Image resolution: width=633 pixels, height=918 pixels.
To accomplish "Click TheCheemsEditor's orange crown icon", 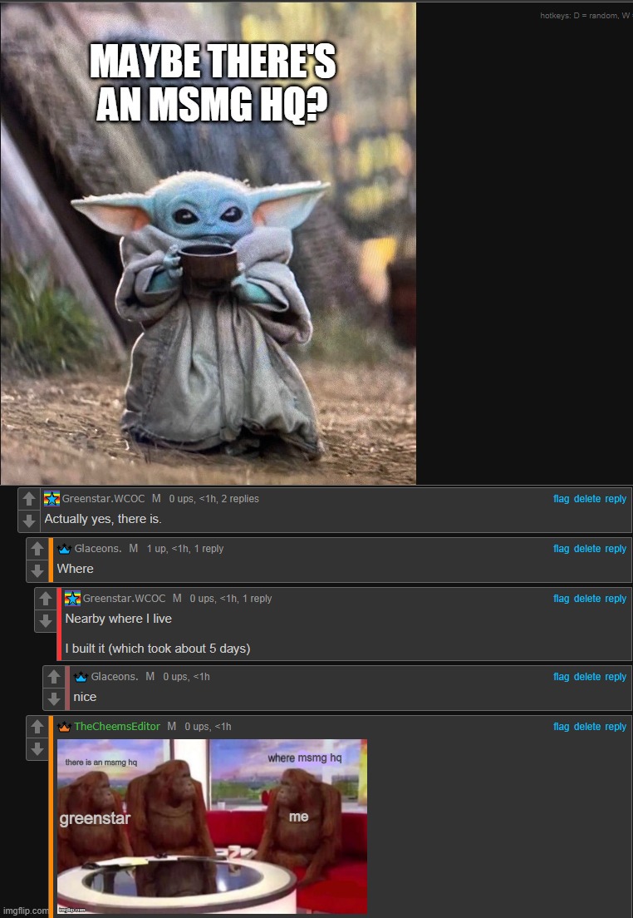I will 64,727.
